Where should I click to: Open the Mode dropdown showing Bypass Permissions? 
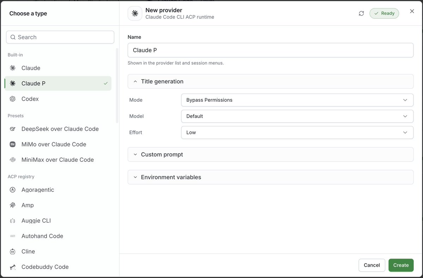click(x=297, y=100)
